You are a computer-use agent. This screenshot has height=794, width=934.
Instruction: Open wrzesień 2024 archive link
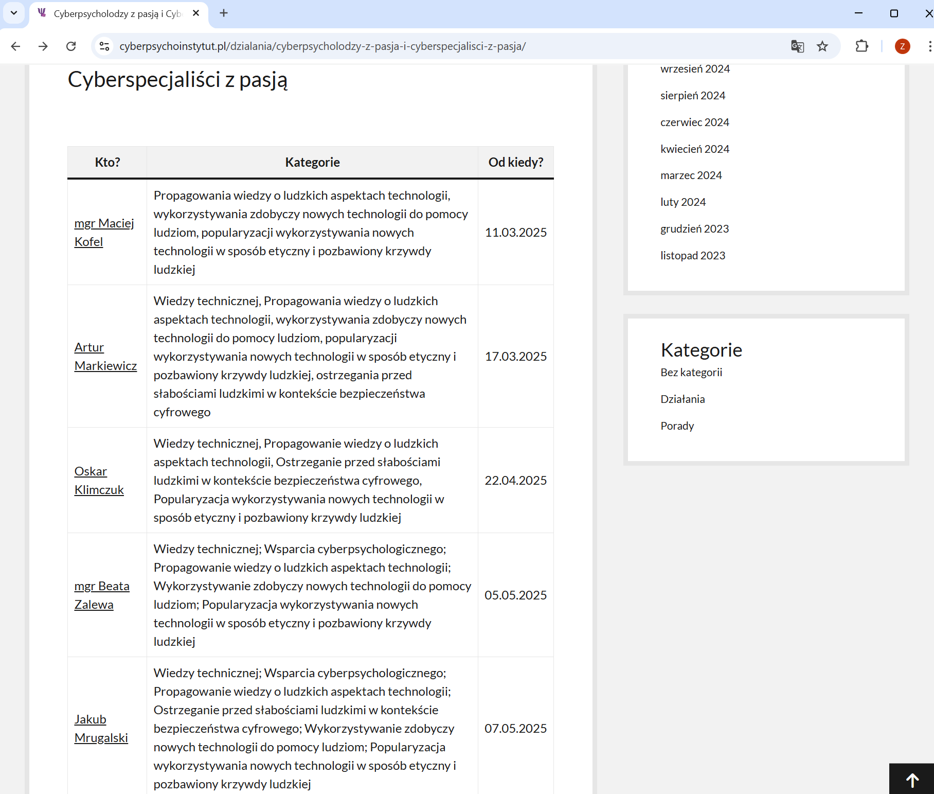coord(695,69)
